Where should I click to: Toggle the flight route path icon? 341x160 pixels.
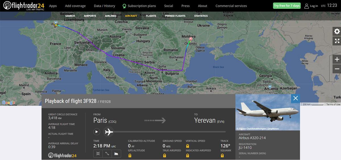tap(107, 153)
